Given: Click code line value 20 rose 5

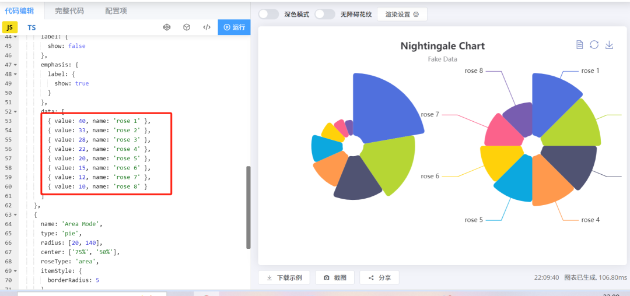Looking at the screenshot, I should pyautogui.click(x=99, y=158).
